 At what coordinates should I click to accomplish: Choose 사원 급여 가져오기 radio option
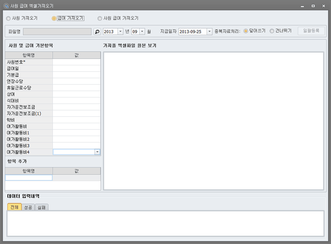pos(100,18)
